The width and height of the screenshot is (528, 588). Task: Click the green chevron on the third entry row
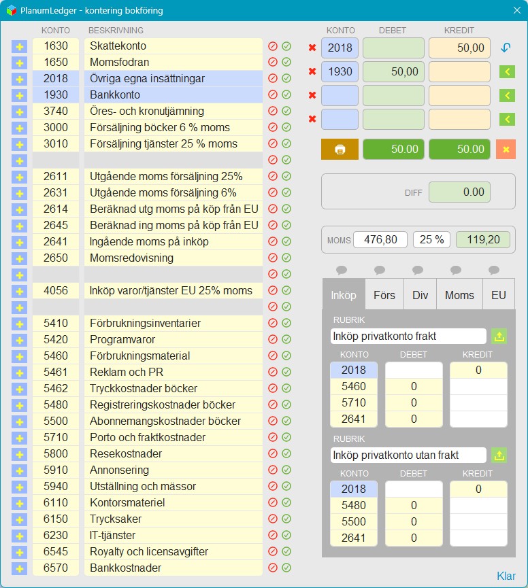click(507, 96)
